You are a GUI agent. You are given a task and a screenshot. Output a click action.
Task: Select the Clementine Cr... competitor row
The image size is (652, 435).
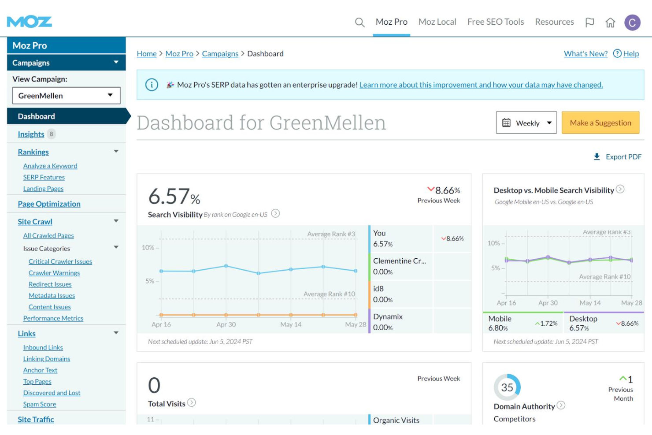[x=419, y=266]
